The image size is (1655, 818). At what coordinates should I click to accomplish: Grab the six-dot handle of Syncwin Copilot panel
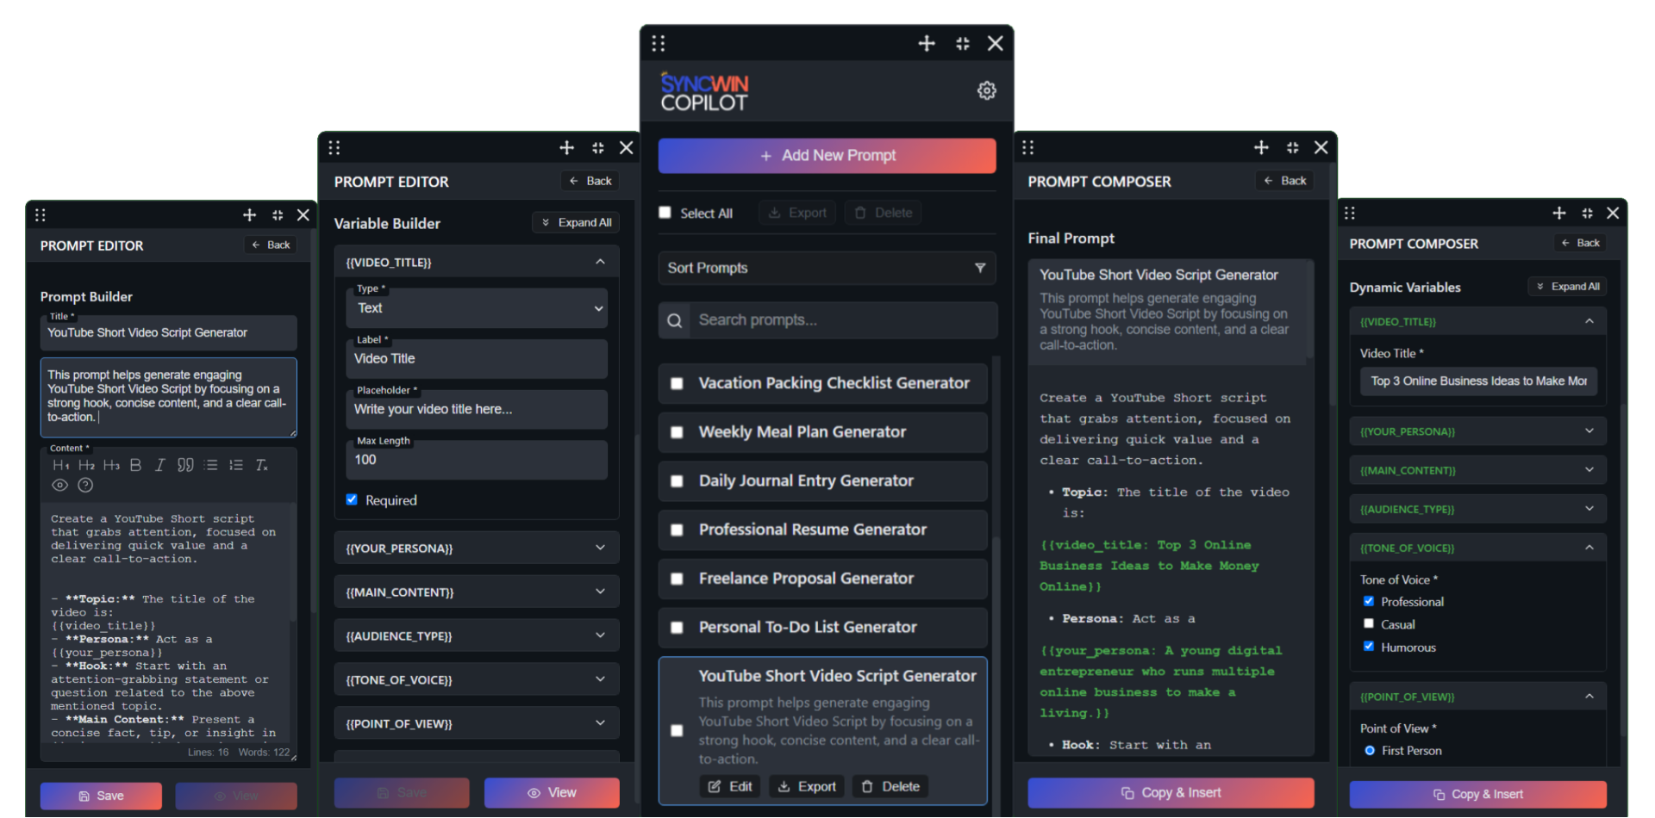tap(659, 43)
